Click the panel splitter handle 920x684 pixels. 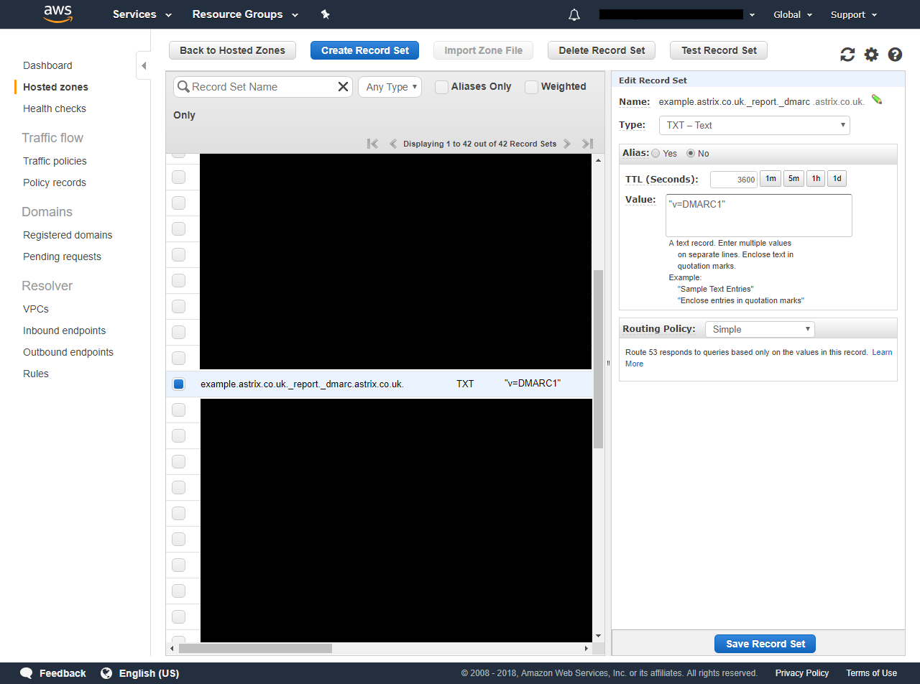(608, 363)
